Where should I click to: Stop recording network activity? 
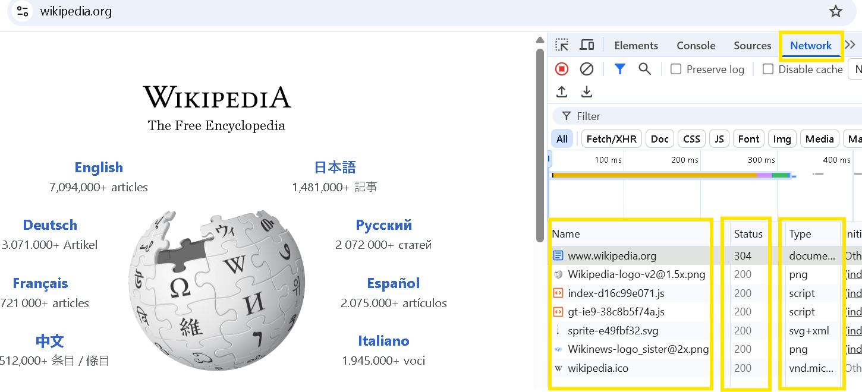[561, 69]
